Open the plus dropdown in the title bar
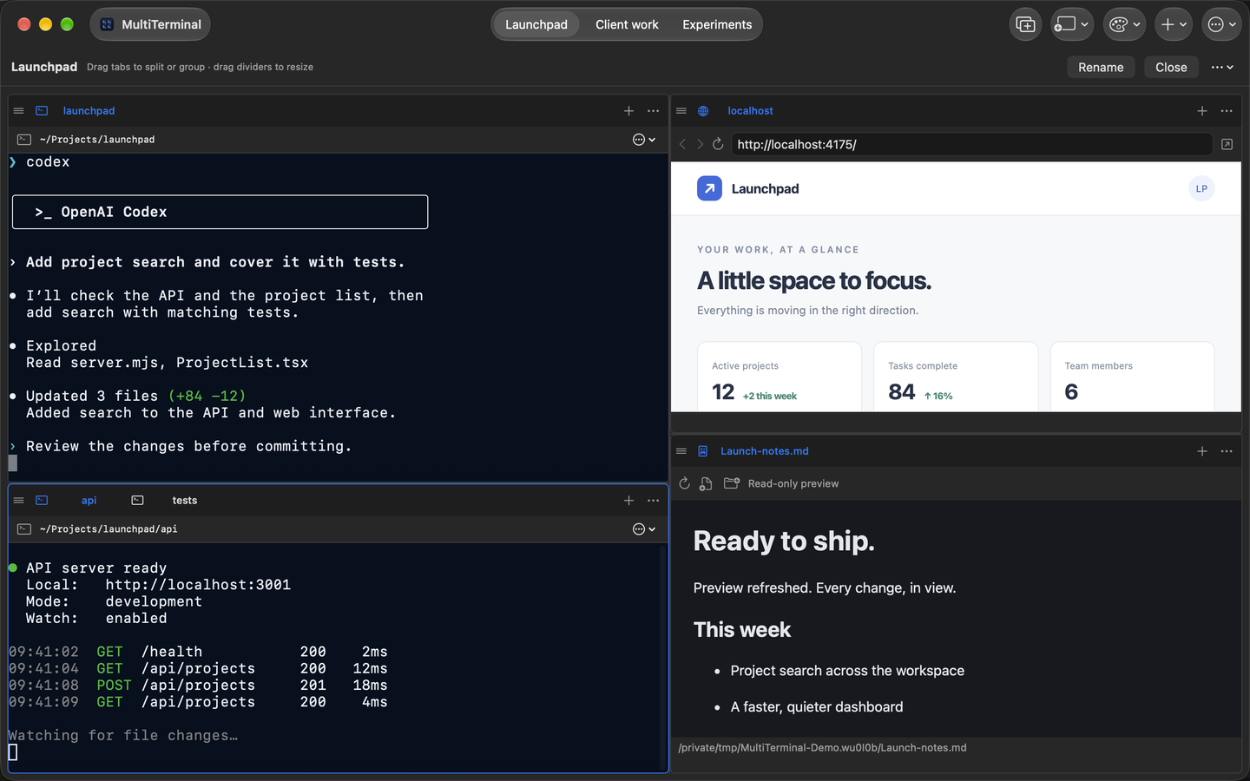 coord(1174,24)
